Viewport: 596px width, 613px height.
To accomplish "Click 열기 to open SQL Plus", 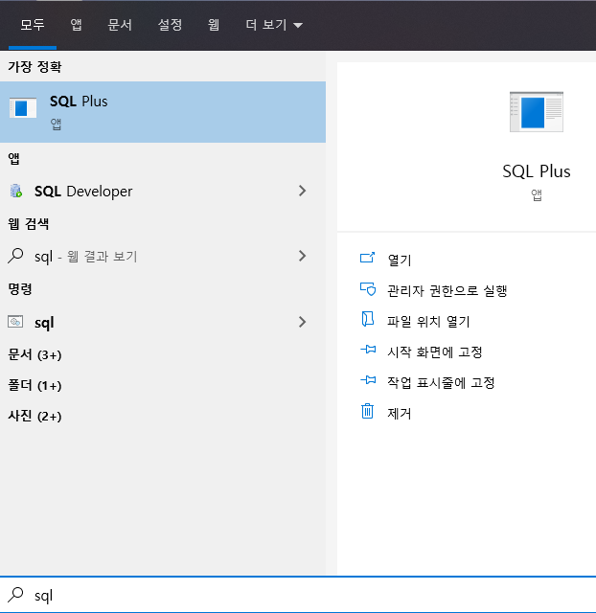I will point(400,260).
